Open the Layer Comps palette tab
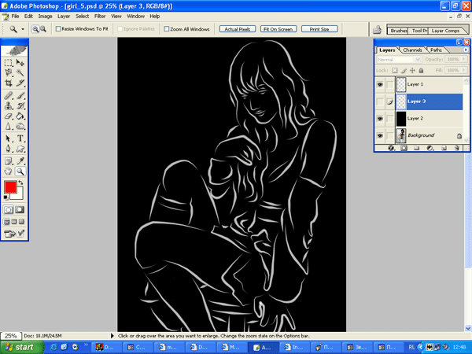Viewport: 472px width, 354px height. tap(445, 31)
